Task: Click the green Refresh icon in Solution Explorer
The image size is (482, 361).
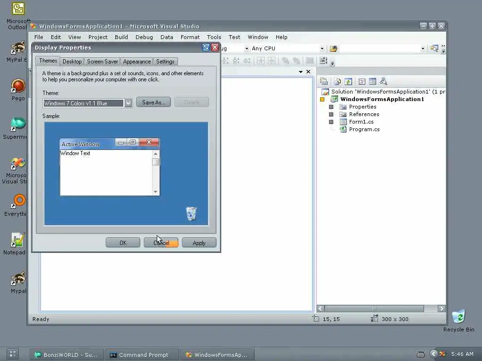Action: coord(348,81)
